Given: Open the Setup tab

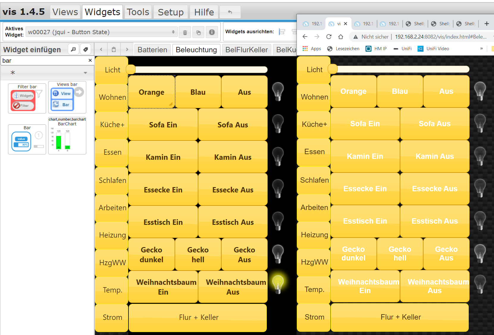Looking at the screenshot, I should [x=171, y=12].
